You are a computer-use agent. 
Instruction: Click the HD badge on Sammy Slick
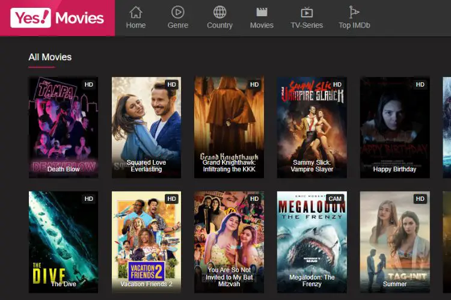(337, 85)
